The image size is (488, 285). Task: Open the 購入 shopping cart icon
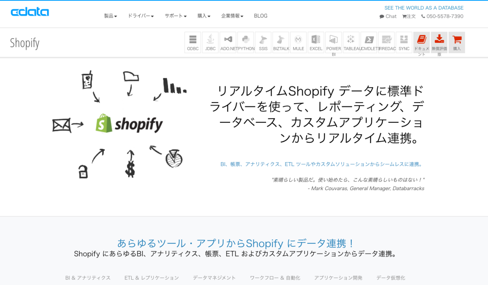tap(456, 42)
